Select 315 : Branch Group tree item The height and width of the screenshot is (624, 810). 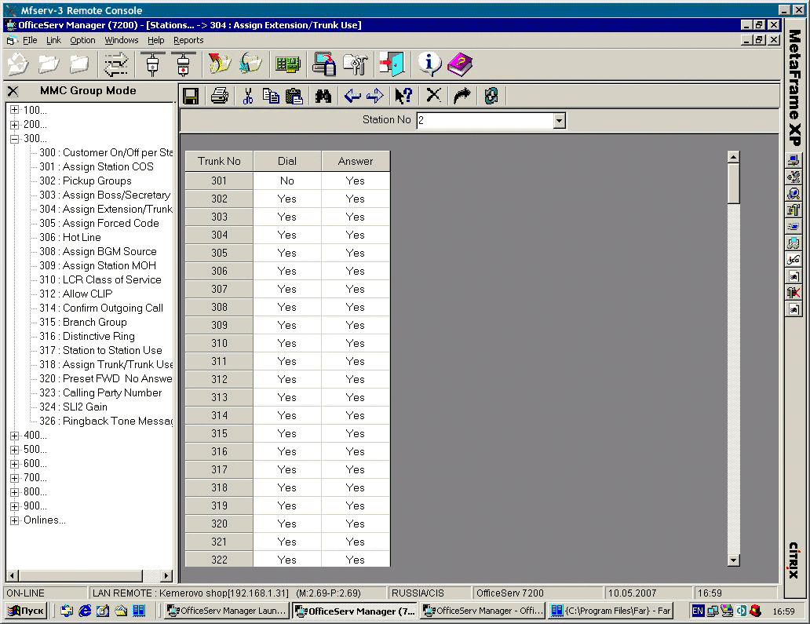click(x=83, y=323)
